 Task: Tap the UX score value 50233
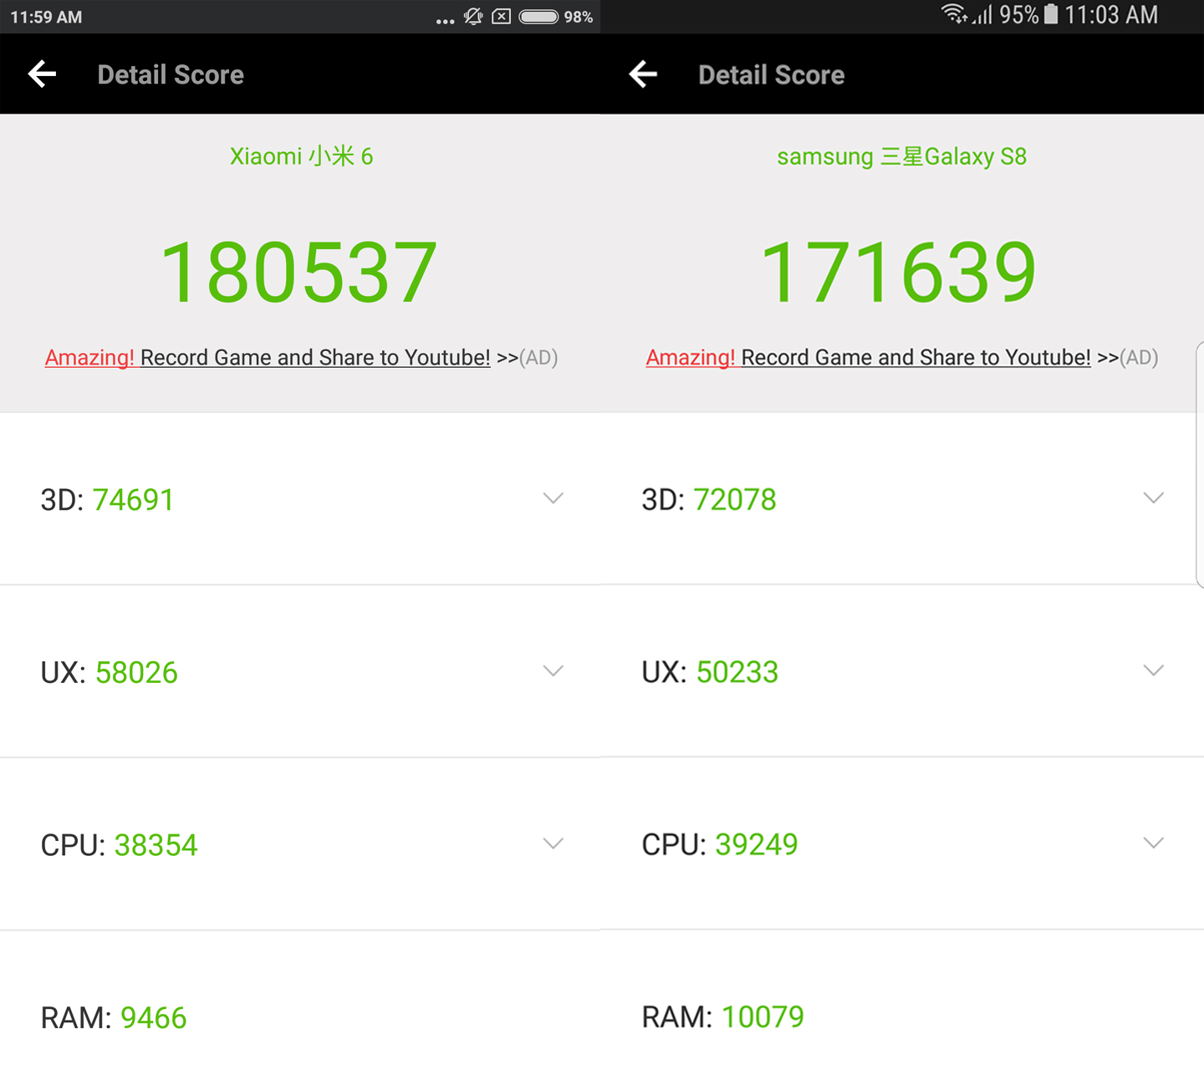737,672
